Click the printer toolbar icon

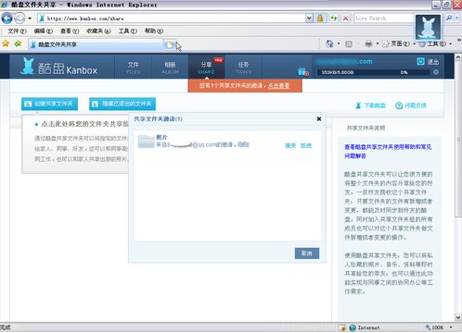click(368, 43)
